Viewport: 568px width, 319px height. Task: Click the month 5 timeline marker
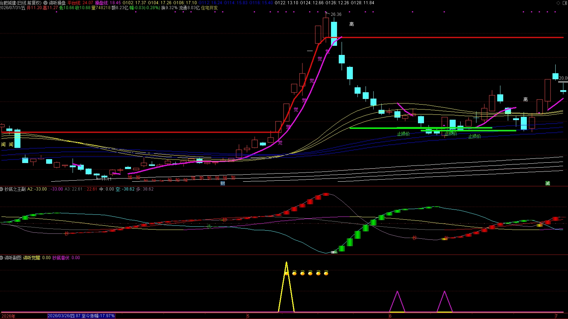[248, 316]
